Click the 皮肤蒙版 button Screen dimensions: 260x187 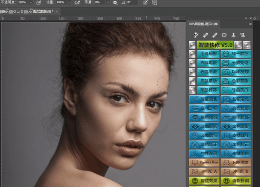tap(208, 81)
